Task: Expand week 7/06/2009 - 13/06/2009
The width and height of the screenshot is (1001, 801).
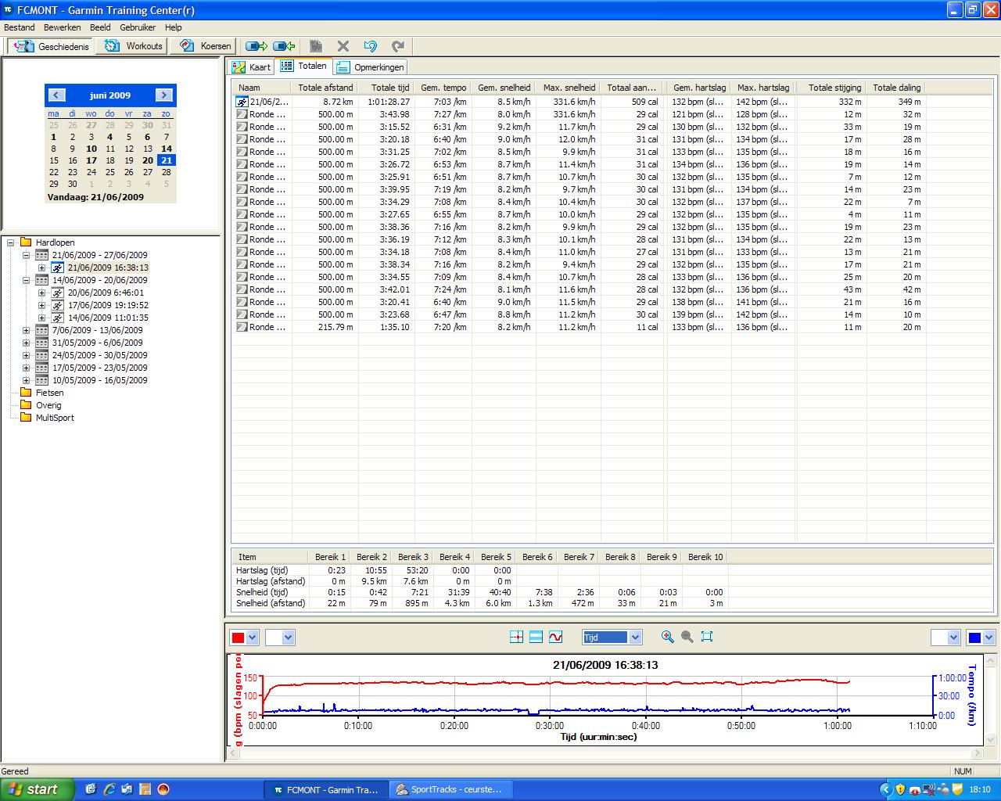Action: 26,330
